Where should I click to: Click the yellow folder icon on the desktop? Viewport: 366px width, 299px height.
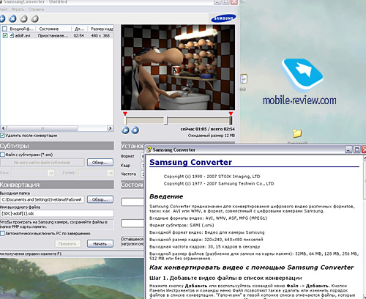[x=297, y=133]
